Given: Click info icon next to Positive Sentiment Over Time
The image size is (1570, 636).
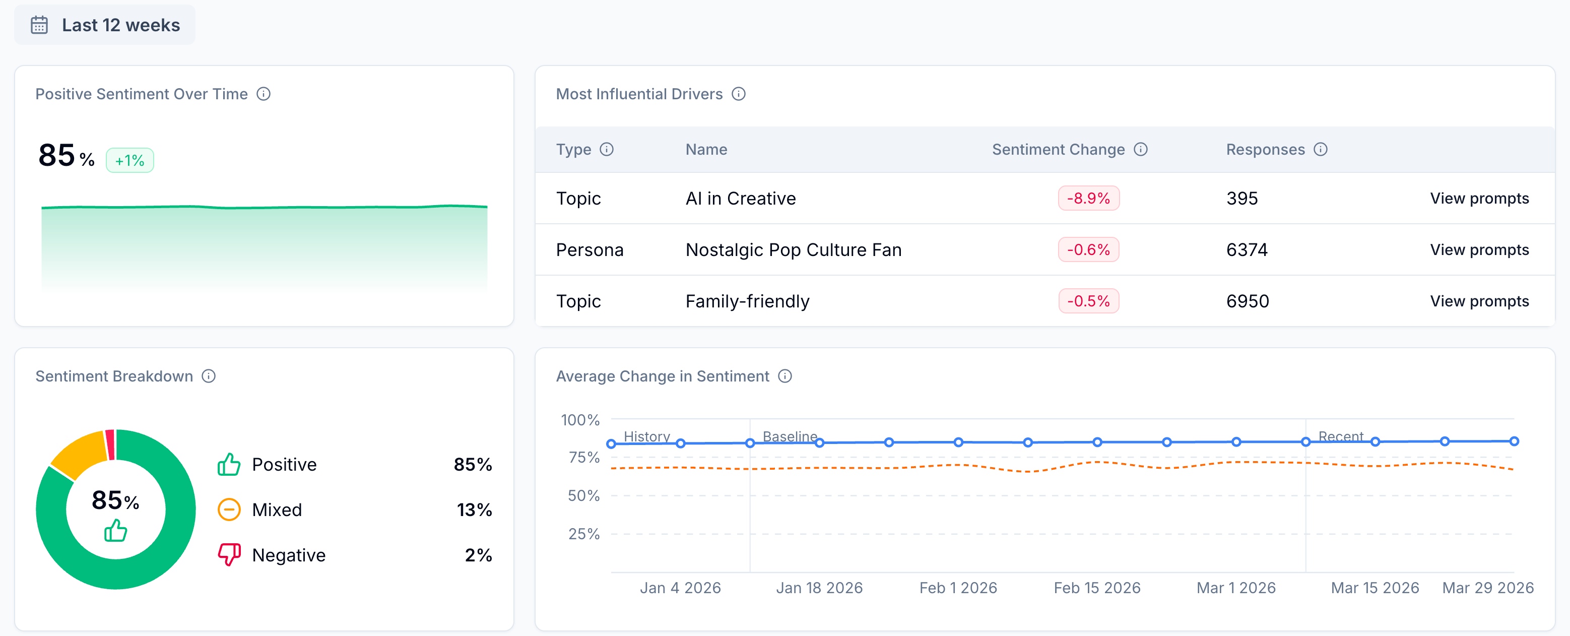Looking at the screenshot, I should click(264, 94).
